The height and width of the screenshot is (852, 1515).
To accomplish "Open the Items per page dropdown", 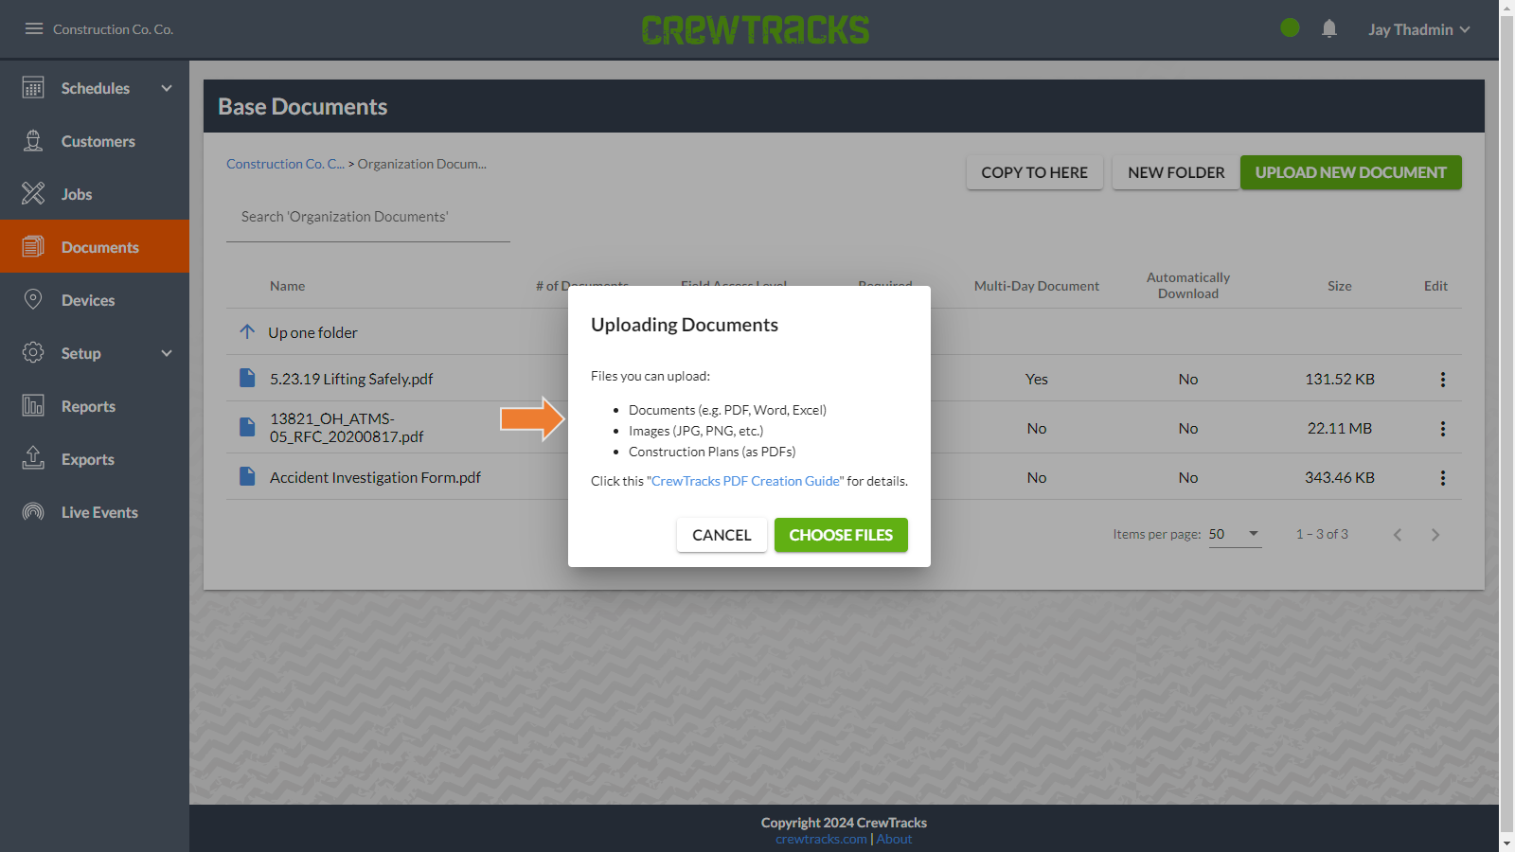I will [x=1235, y=535].
